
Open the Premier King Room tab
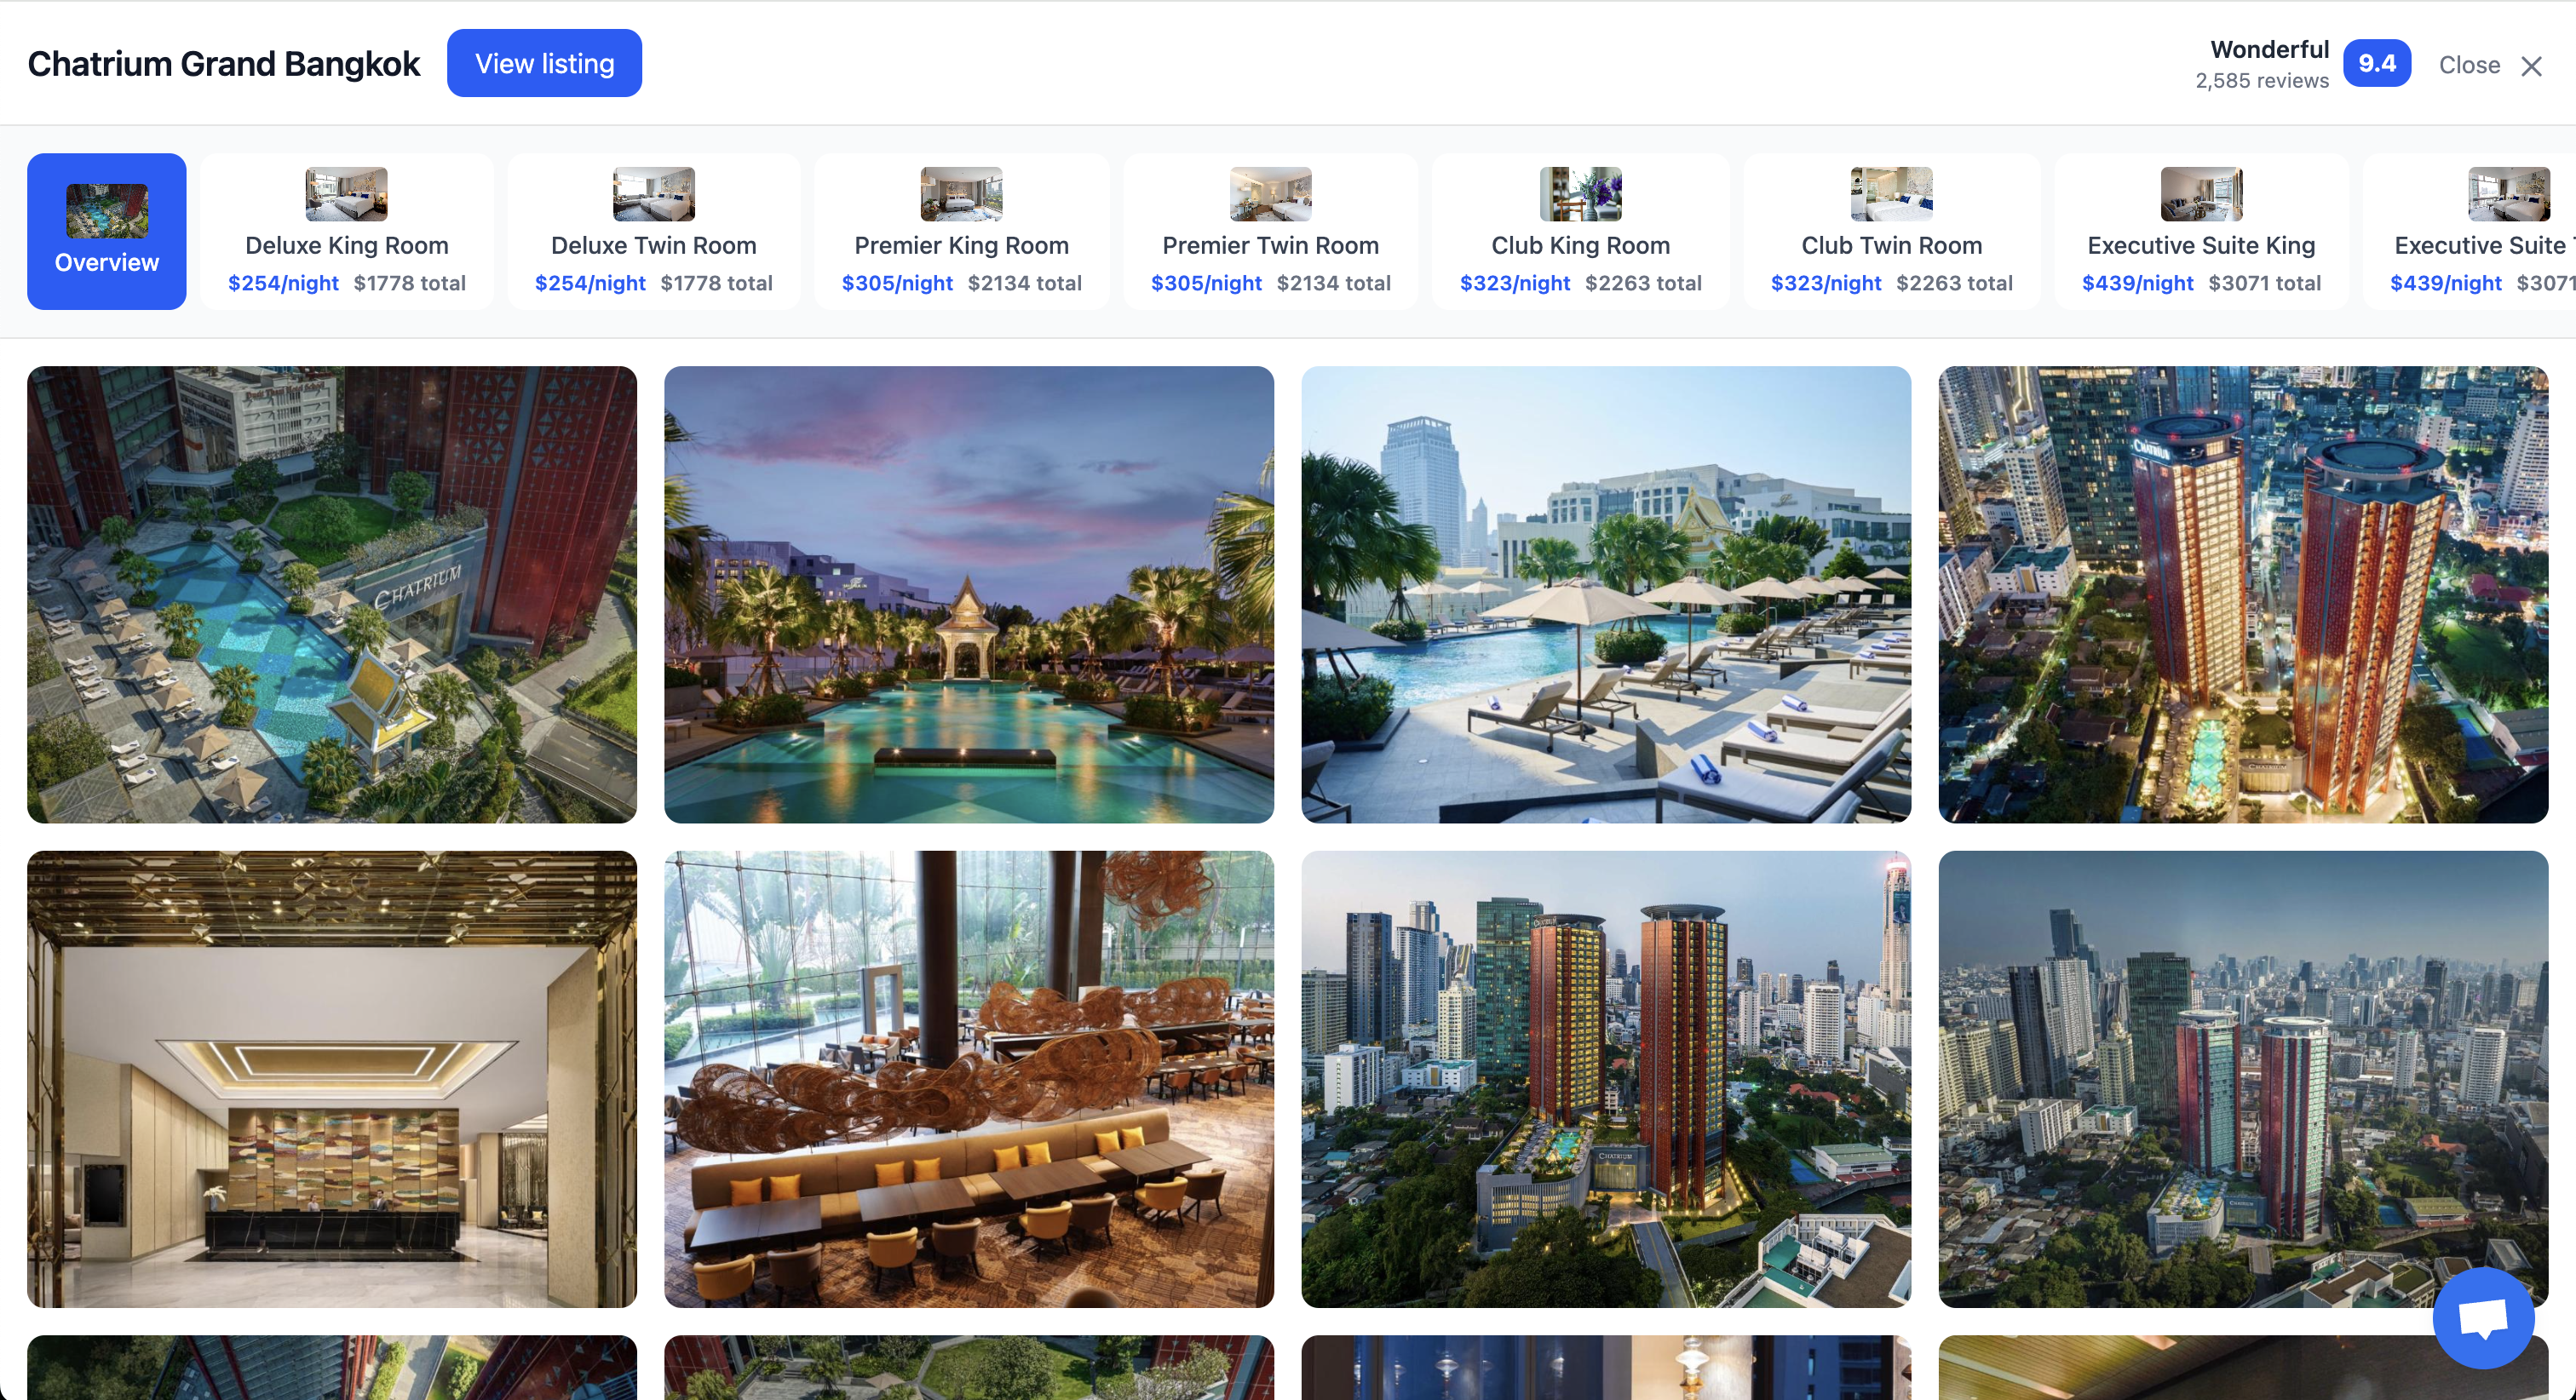[x=962, y=231]
